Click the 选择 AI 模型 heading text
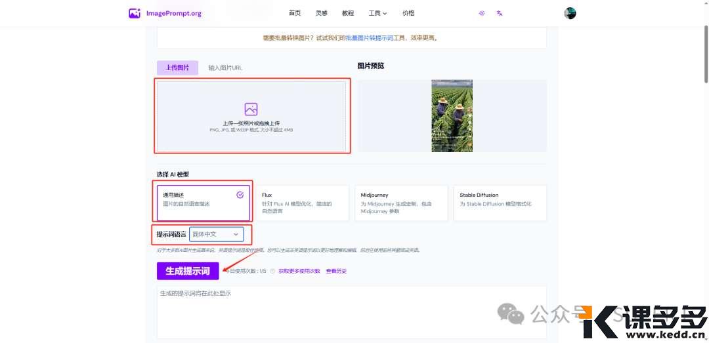This screenshot has width=709, height=343. coord(173,174)
